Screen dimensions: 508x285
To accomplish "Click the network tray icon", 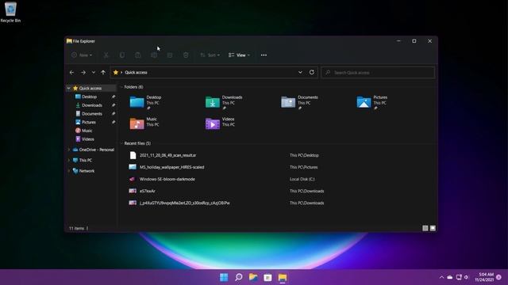I will point(459,277).
